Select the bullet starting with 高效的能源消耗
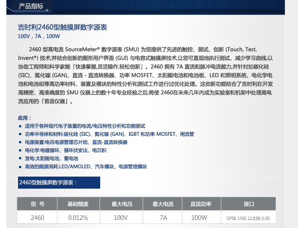This screenshot has height=228, width=298. [86, 167]
